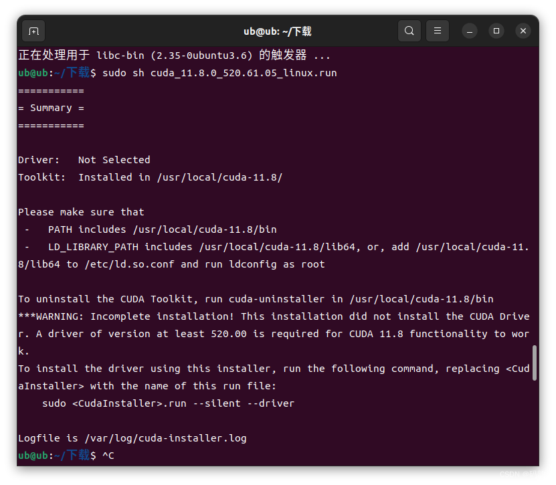The image size is (556, 485).
Task: Click the window title ub@ub: ~/下载
Action: (x=277, y=31)
